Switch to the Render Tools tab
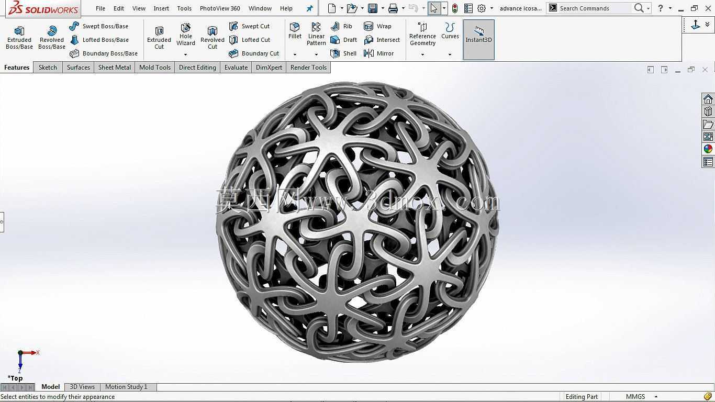715x402 pixels. (308, 68)
